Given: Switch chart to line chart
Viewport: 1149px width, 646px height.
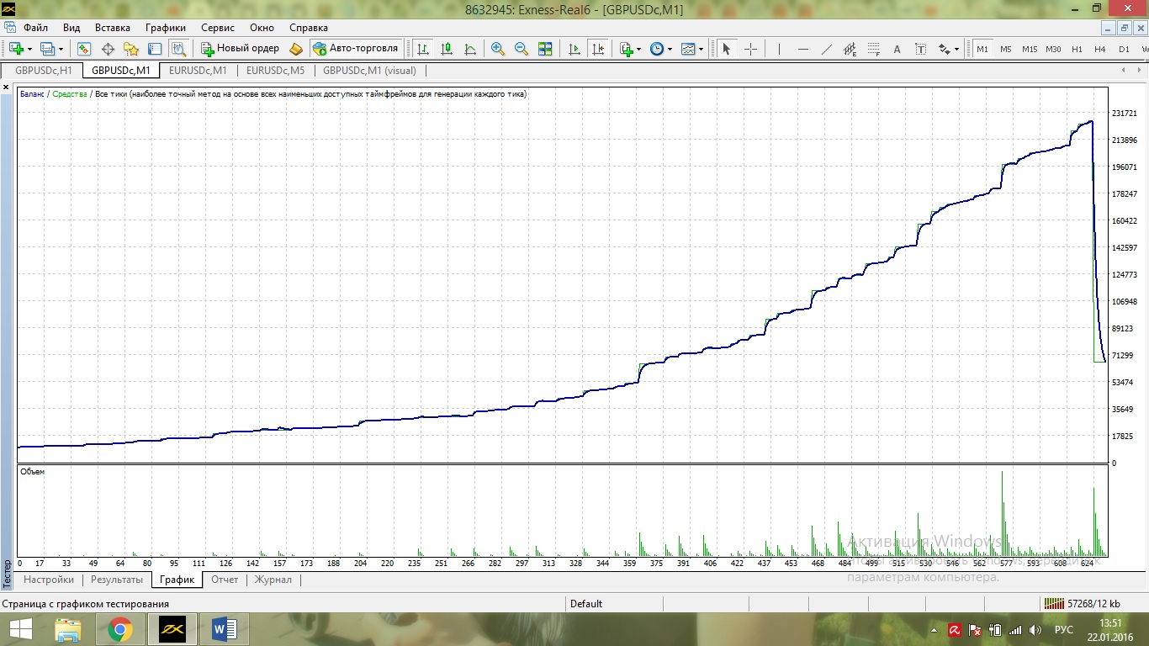Looking at the screenshot, I should [471, 49].
